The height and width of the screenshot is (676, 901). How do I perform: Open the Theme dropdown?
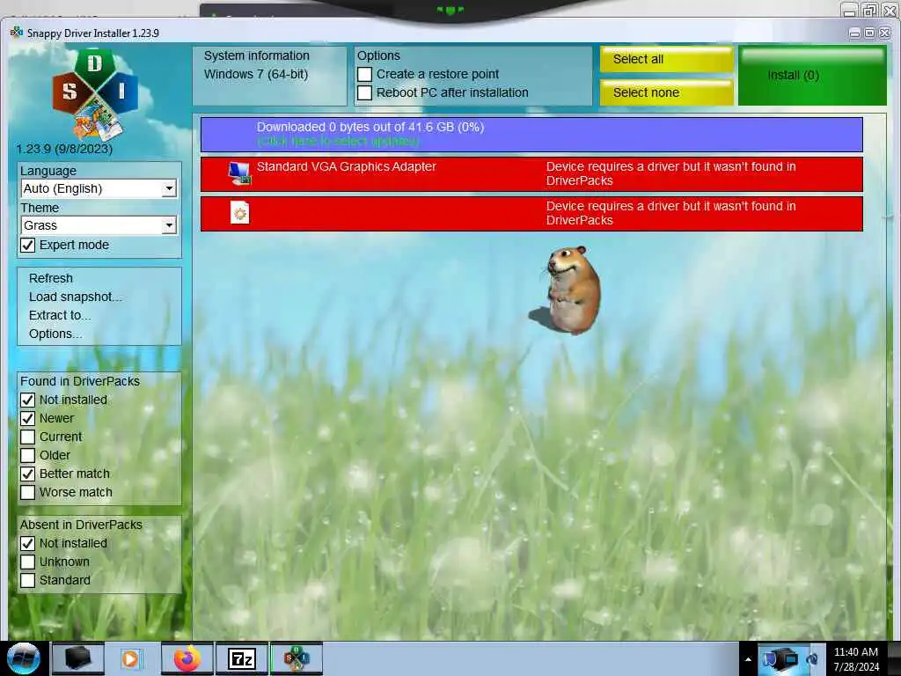pos(99,225)
